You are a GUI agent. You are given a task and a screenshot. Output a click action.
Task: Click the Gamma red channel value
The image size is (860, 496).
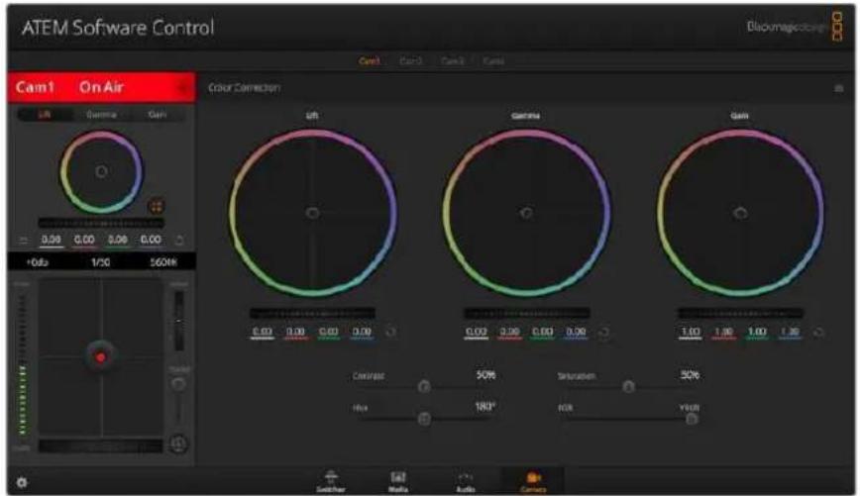509,333
